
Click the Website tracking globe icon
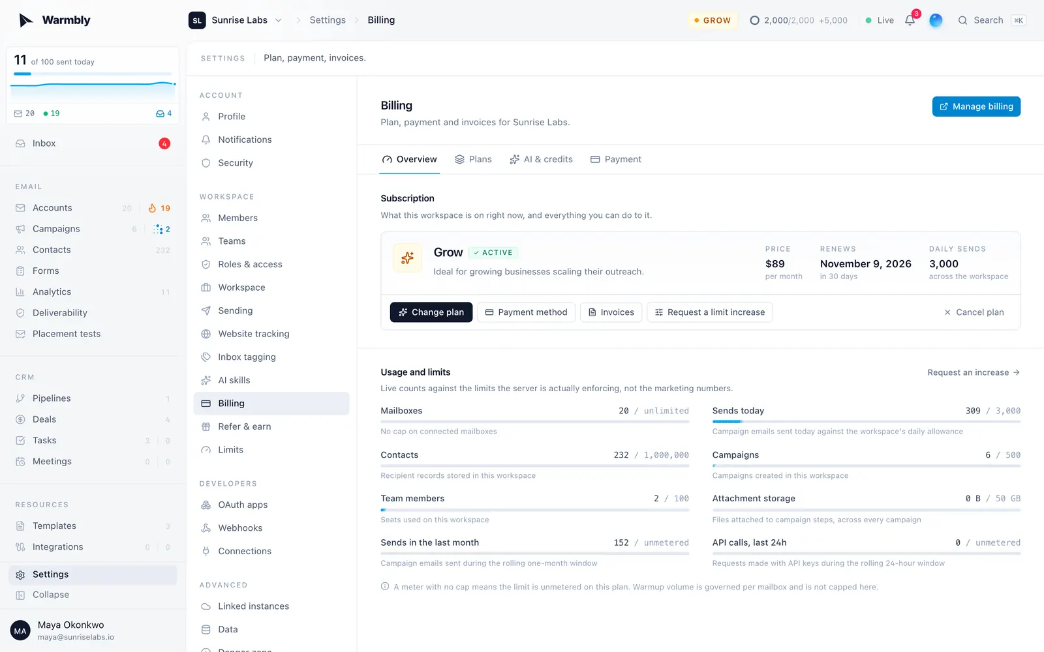point(206,334)
